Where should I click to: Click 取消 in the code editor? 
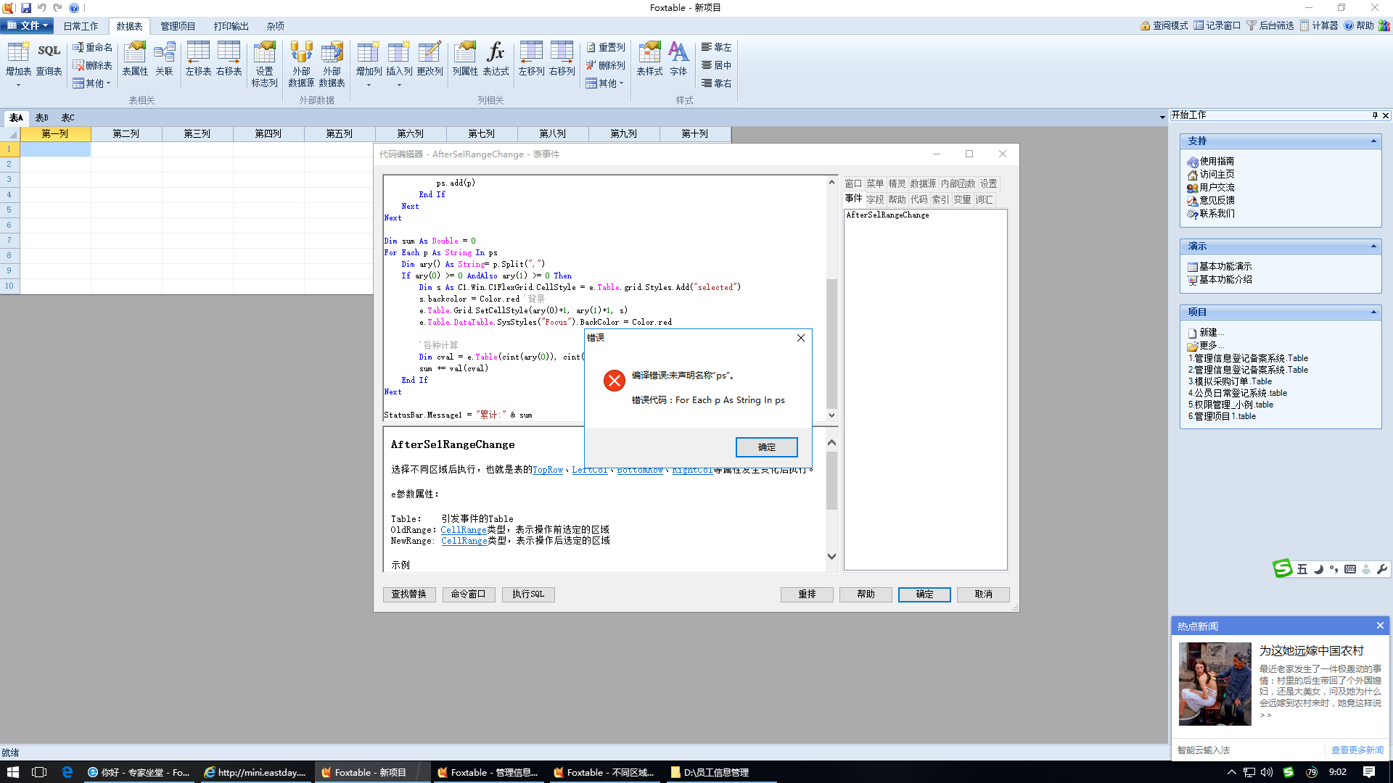tap(983, 594)
